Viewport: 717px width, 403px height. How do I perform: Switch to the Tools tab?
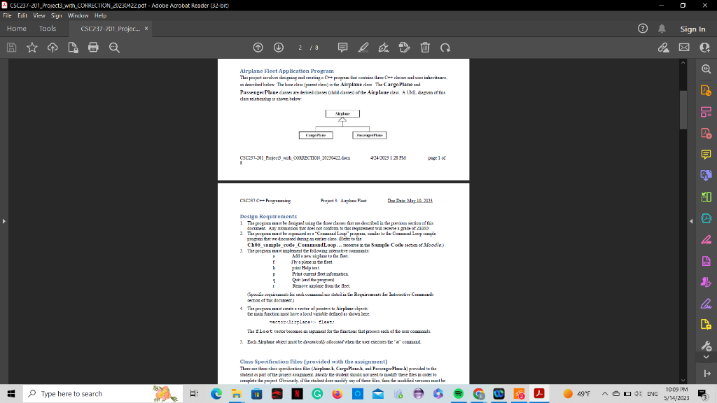pyautogui.click(x=48, y=28)
